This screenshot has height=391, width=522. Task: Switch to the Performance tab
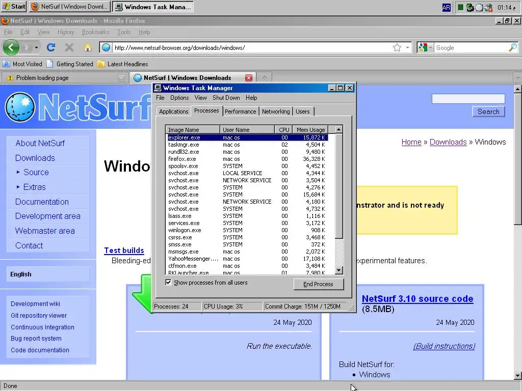tap(241, 111)
